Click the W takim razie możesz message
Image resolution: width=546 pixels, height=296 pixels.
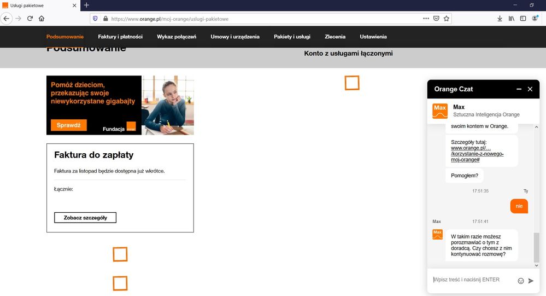click(x=482, y=245)
